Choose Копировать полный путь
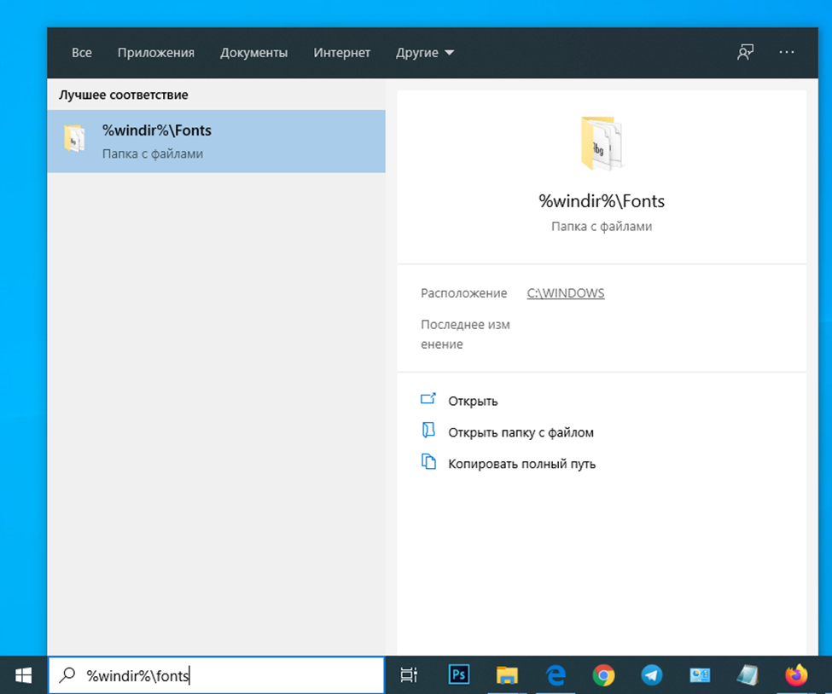Screen dimensions: 832x694 (521, 464)
